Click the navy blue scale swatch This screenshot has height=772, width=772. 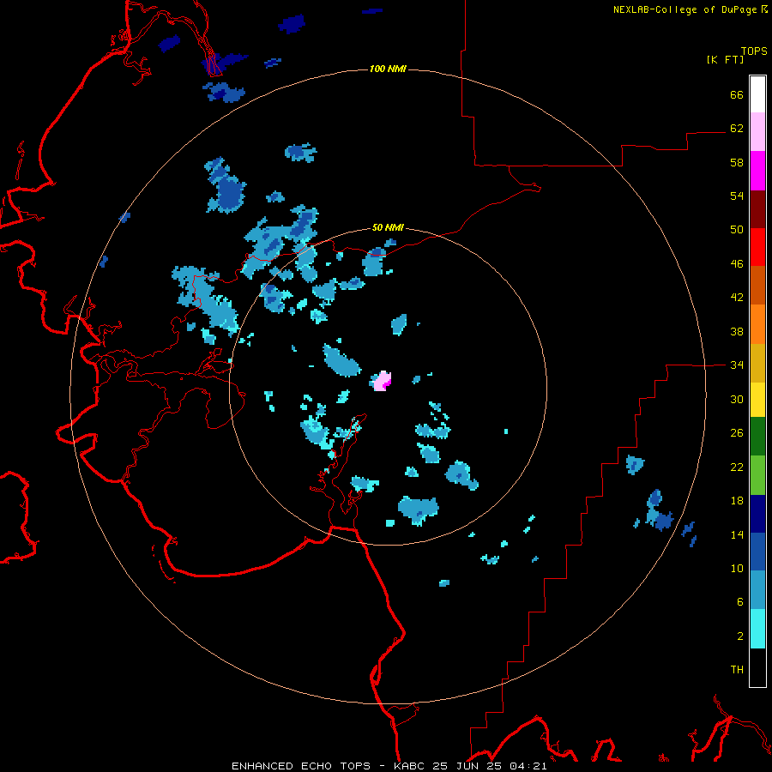pos(757,514)
